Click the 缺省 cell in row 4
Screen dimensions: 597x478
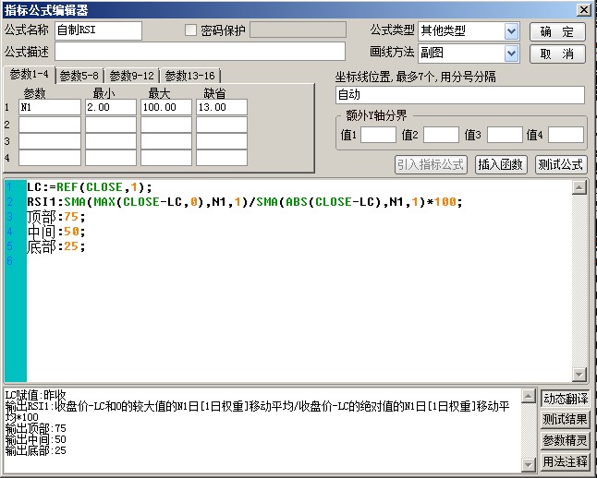pos(222,158)
